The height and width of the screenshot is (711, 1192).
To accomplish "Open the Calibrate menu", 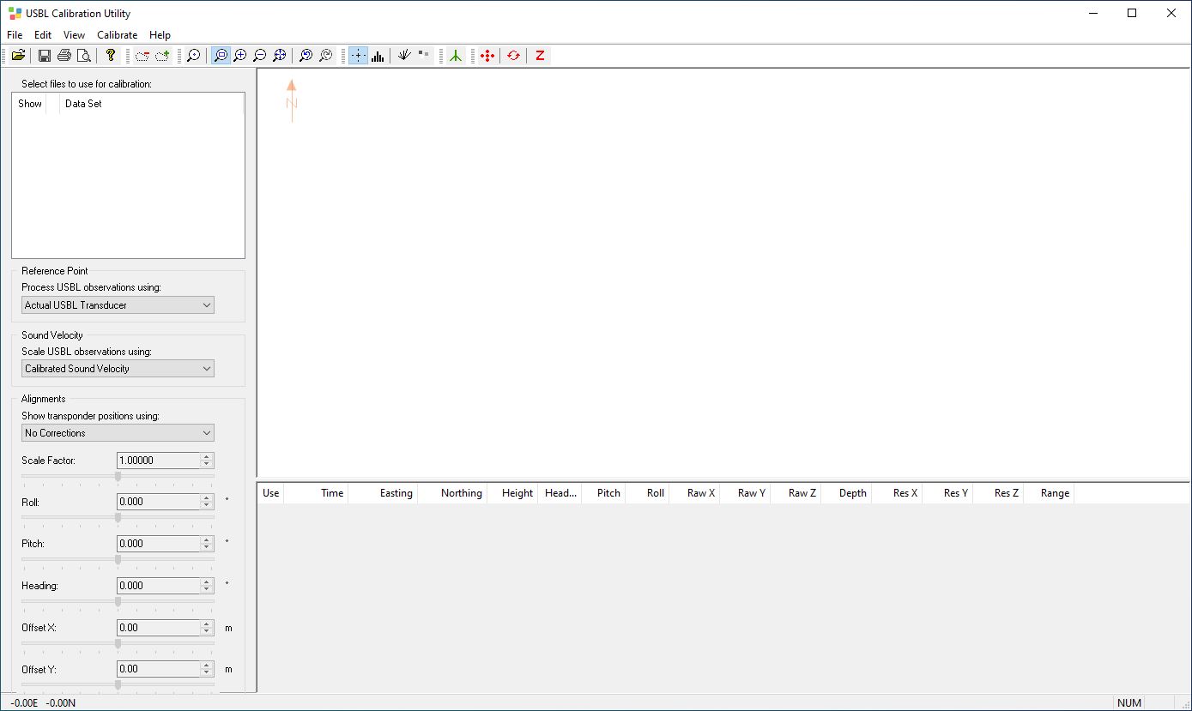I will [x=118, y=35].
